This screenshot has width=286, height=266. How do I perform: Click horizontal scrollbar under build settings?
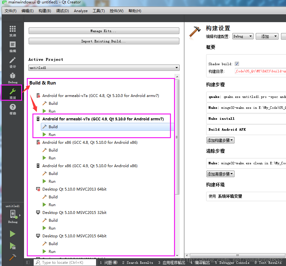238,255
